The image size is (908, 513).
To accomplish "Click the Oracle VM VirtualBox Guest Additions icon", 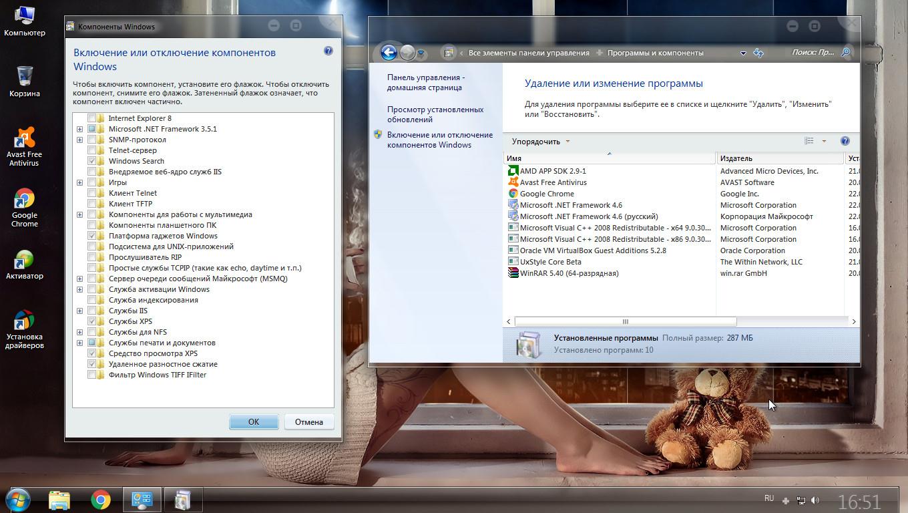I will click(x=513, y=250).
